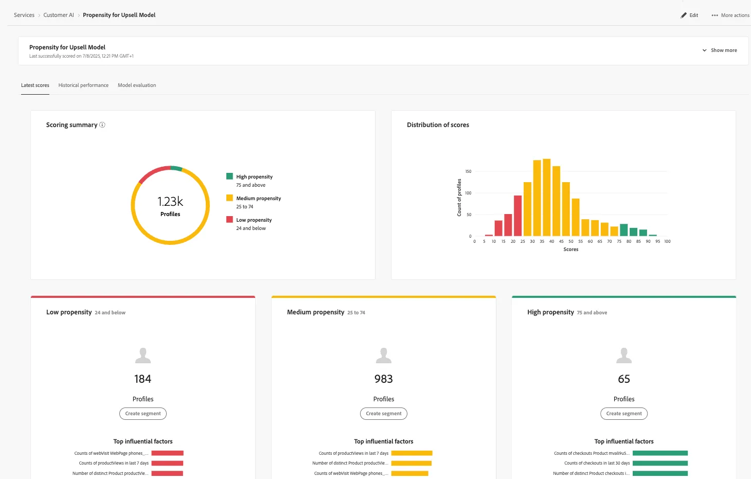The image size is (751, 479).
Task: Click the 983 profiles count
Action: [384, 379]
